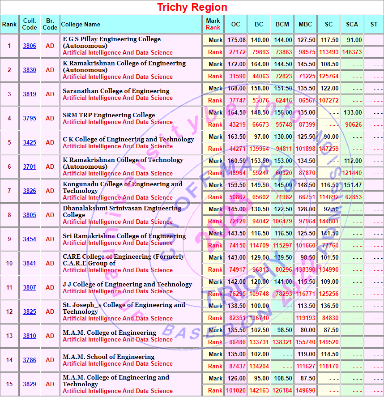The image size is (384, 397).
Task: Follow the 3795 code link for SRM TRP
Action: point(30,119)
